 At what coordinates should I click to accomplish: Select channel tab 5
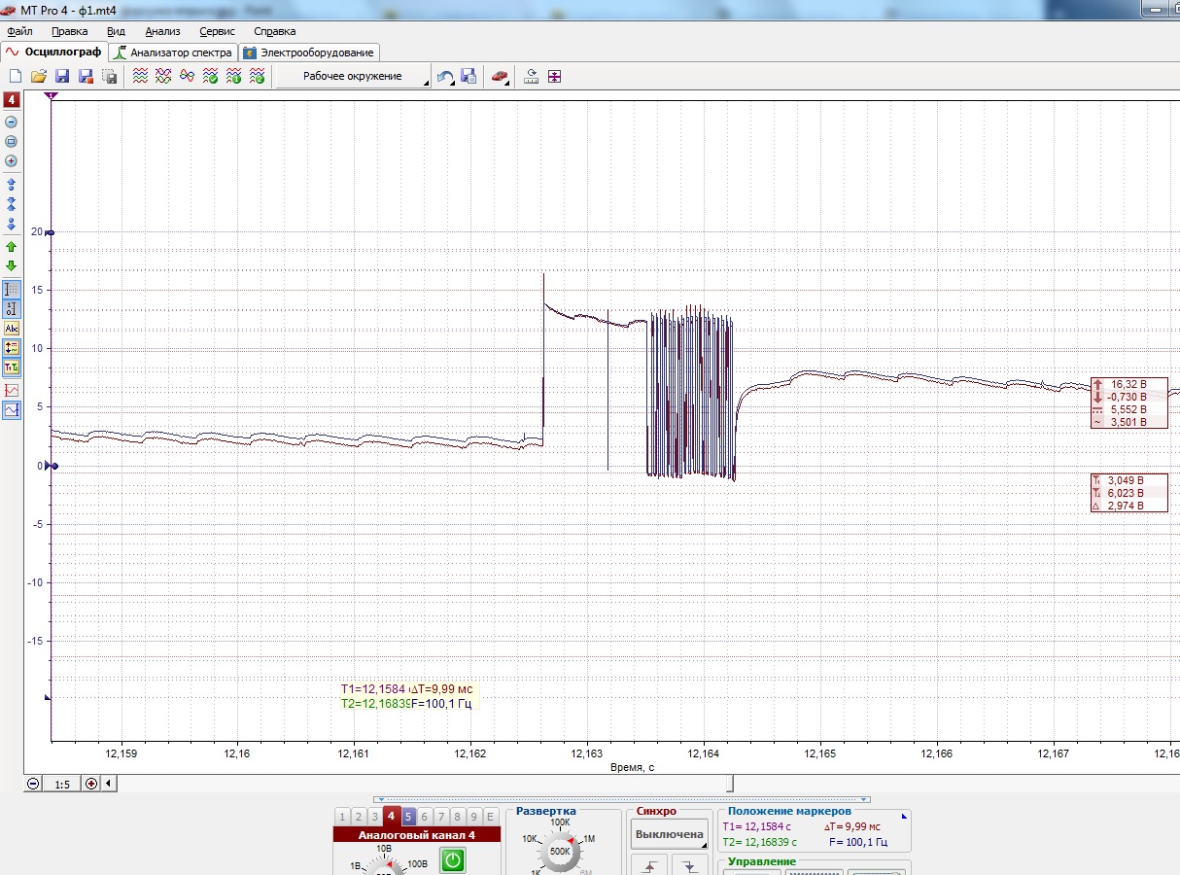(408, 817)
